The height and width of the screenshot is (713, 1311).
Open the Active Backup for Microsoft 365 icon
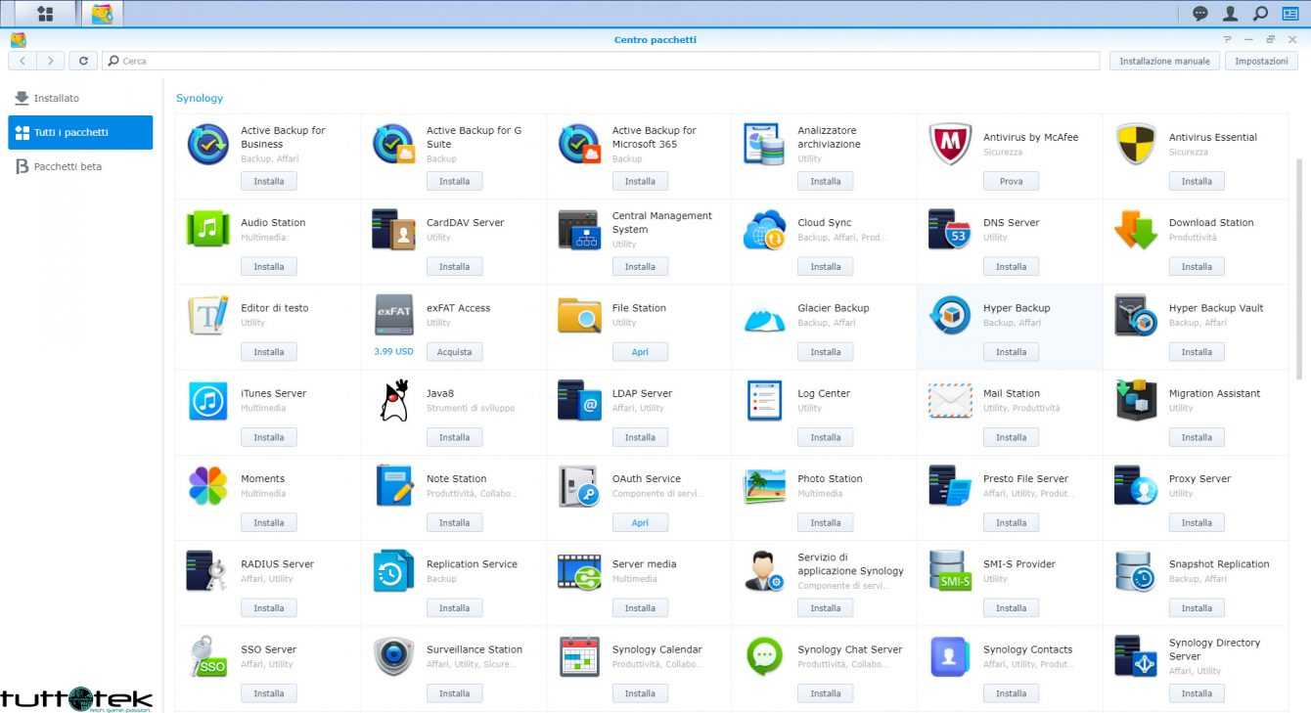coord(579,145)
